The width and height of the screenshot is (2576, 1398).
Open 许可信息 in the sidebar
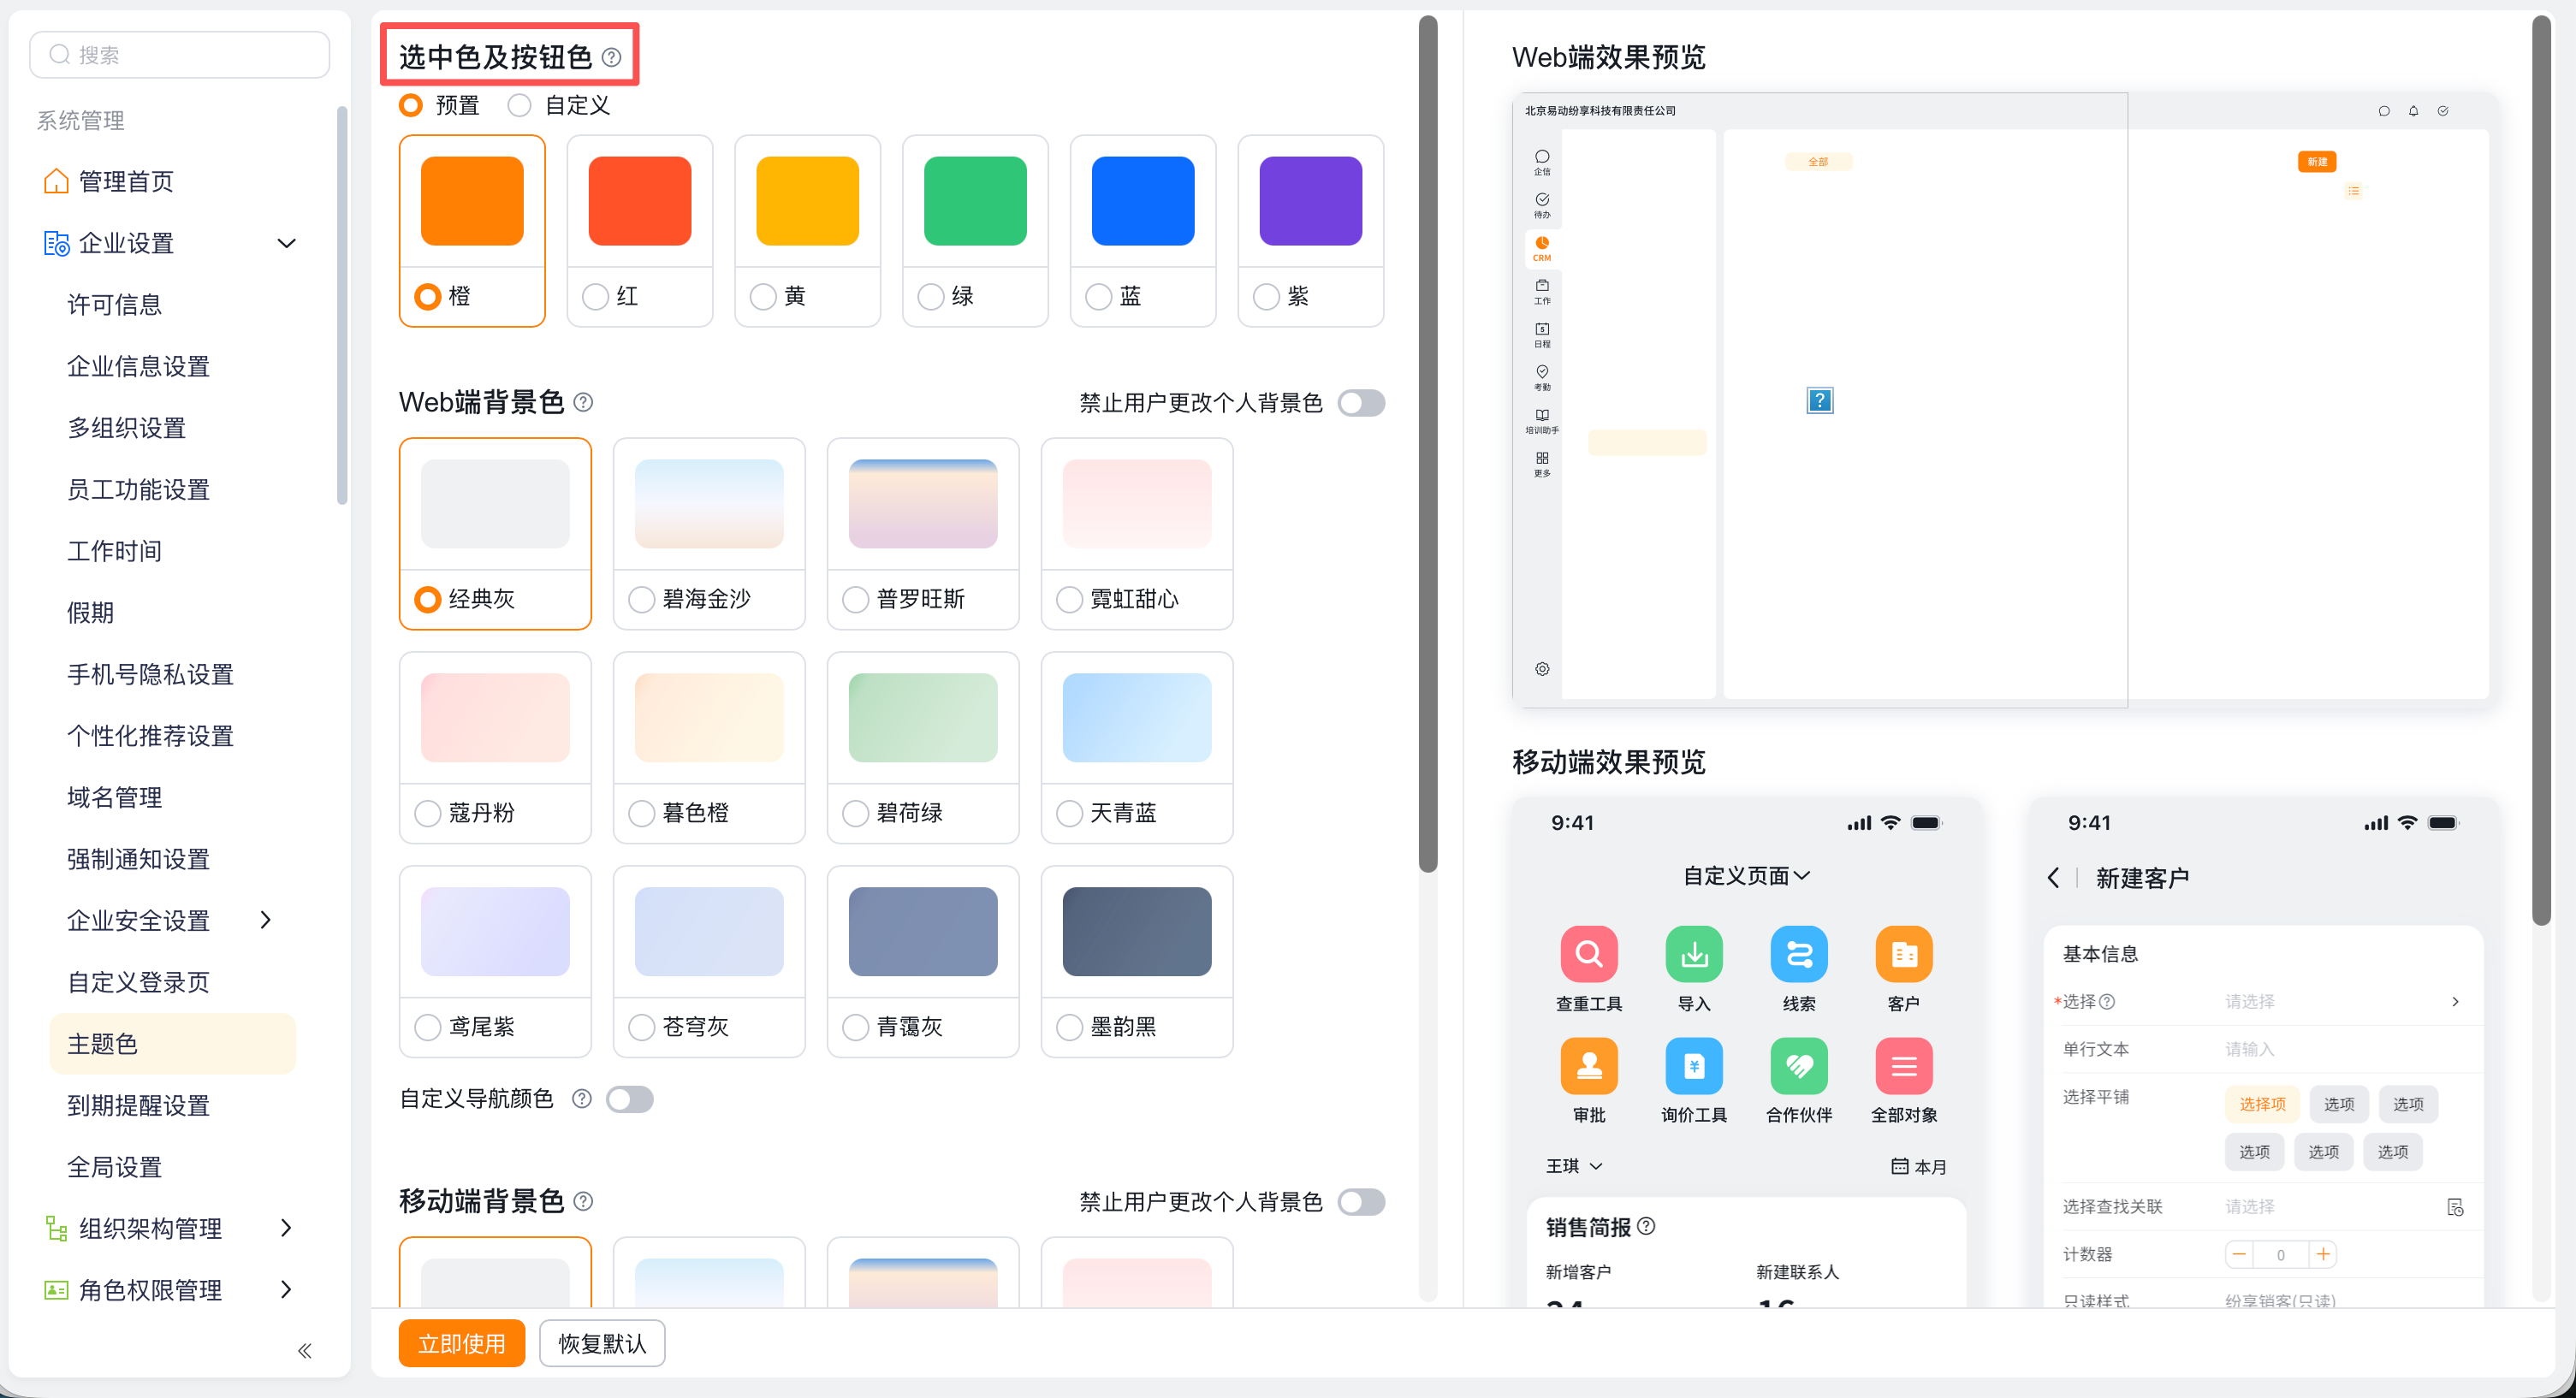click(114, 305)
